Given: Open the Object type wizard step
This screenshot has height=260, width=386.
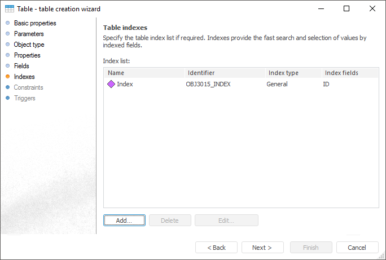Looking at the screenshot, I should coord(29,45).
